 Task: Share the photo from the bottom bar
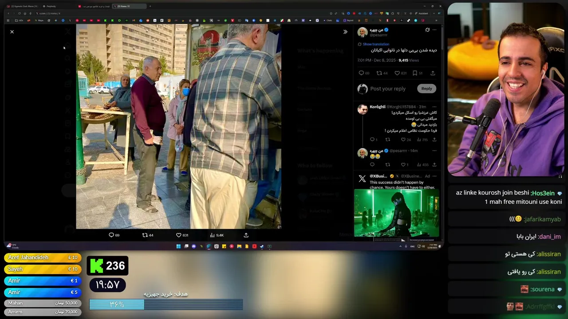click(246, 235)
